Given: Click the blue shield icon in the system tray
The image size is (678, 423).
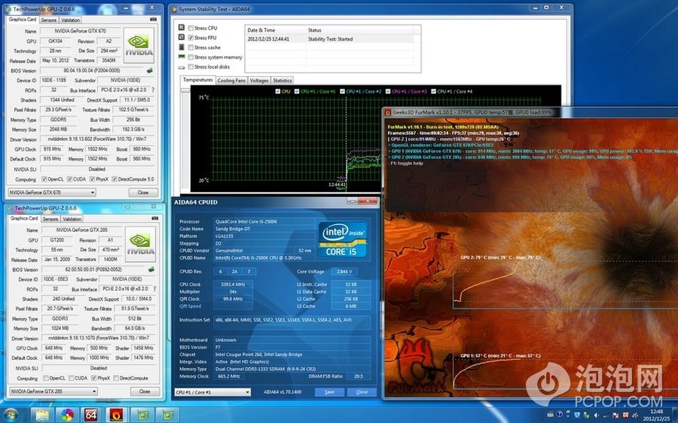Looking at the screenshot, I should (x=577, y=416).
